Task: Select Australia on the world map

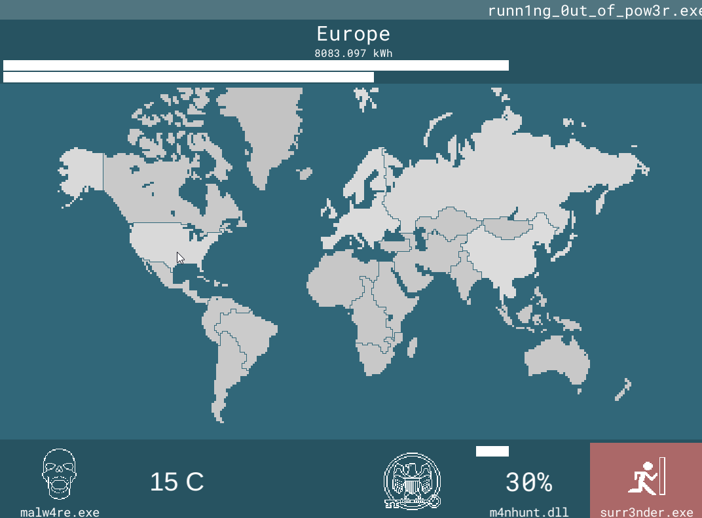Action: click(557, 360)
